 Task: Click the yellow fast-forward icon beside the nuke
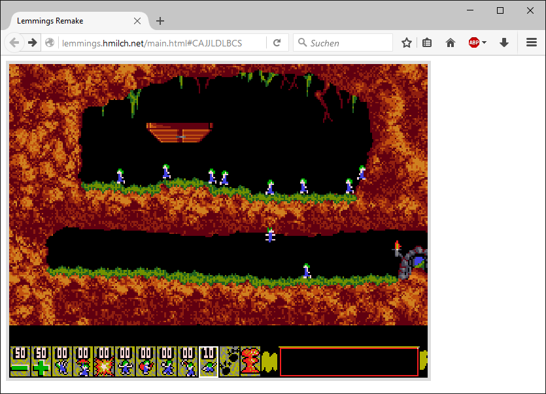click(x=269, y=361)
